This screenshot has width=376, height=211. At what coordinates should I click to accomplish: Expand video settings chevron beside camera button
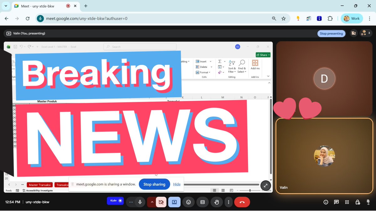[x=152, y=202]
